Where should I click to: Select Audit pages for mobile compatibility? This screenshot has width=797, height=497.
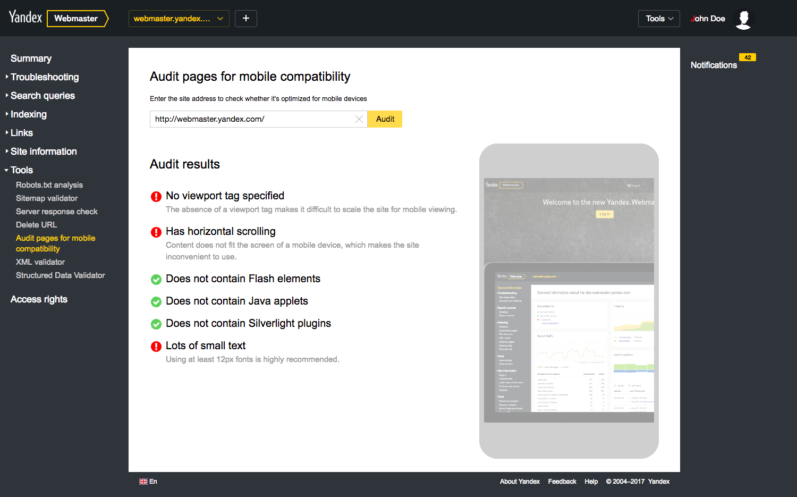coord(55,243)
